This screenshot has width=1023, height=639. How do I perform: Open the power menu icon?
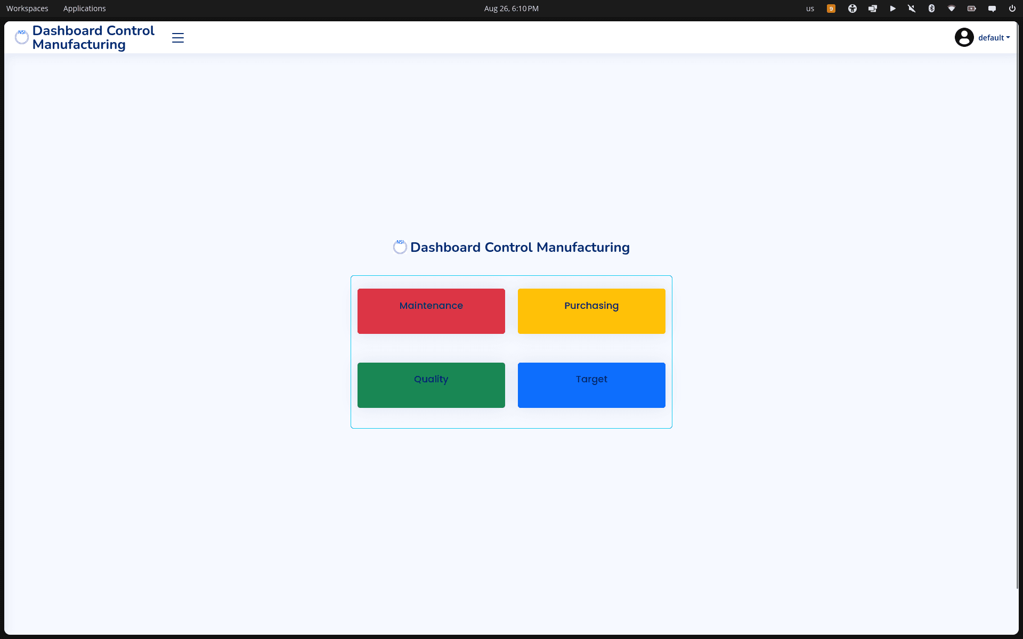coord(1012,9)
